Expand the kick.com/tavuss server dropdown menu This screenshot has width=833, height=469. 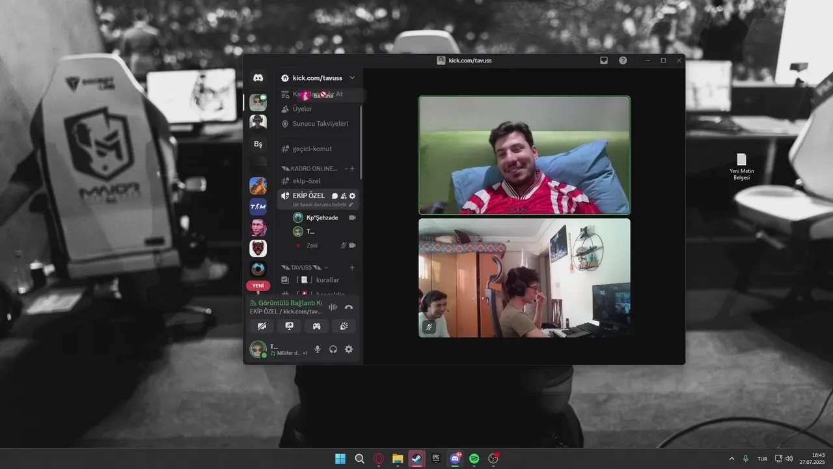pos(352,78)
